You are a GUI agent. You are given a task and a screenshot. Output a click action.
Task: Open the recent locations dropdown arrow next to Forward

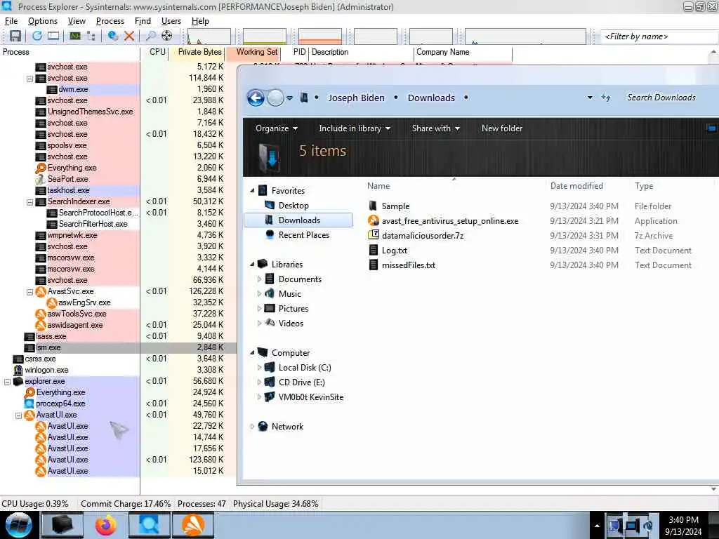[x=290, y=98]
